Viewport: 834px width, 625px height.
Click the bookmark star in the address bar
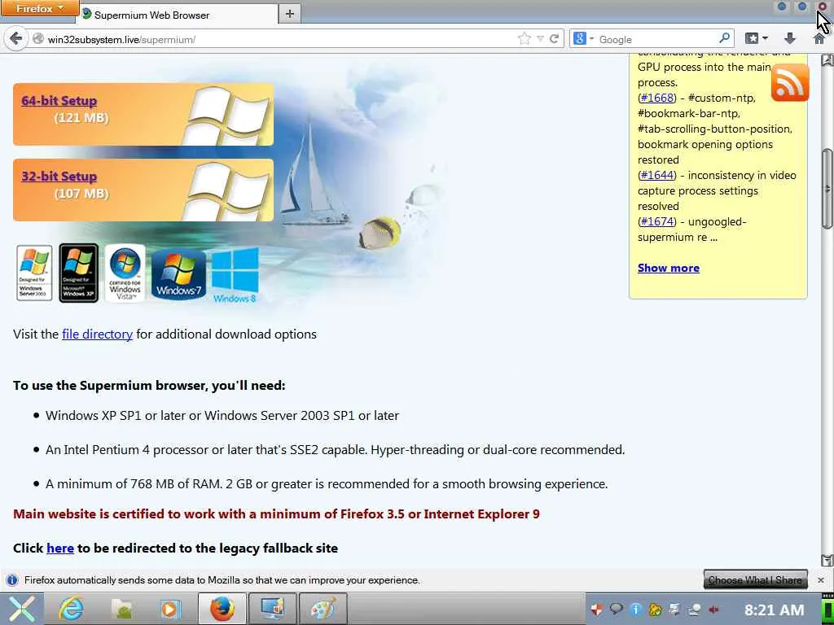525,39
